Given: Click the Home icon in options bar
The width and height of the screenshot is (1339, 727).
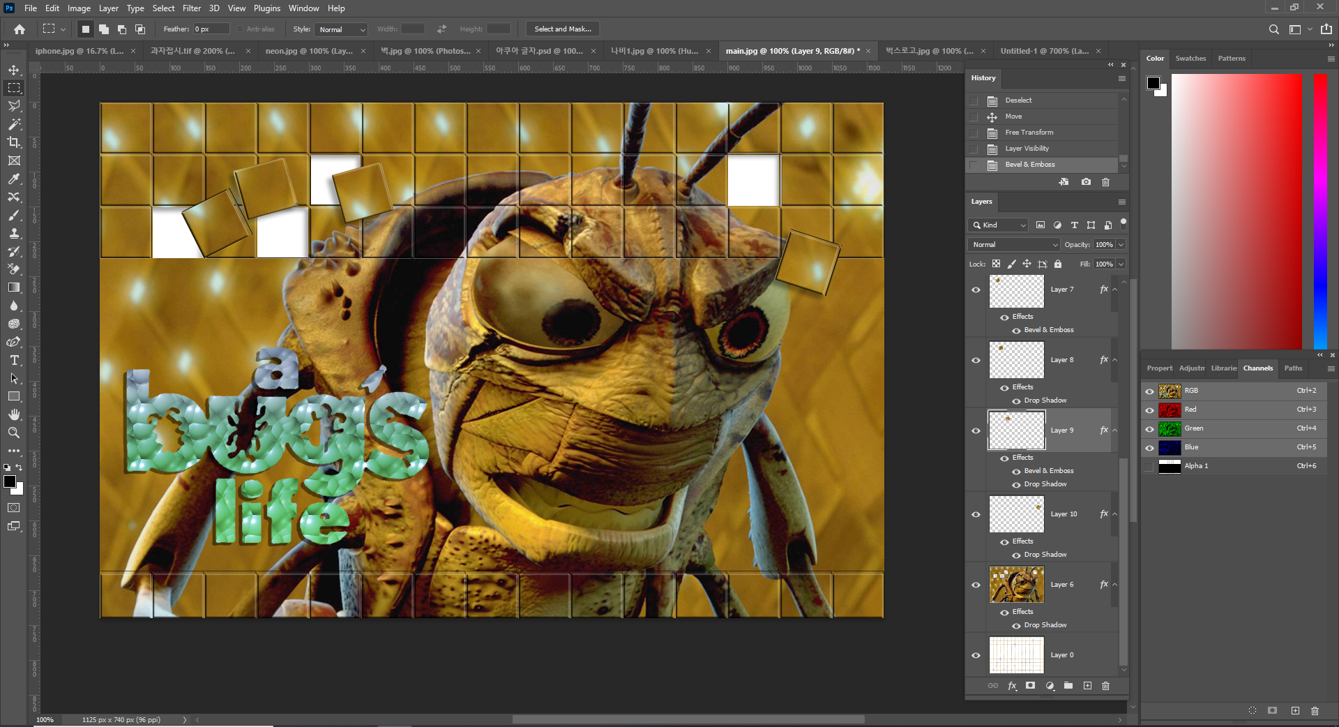Looking at the screenshot, I should pos(20,29).
